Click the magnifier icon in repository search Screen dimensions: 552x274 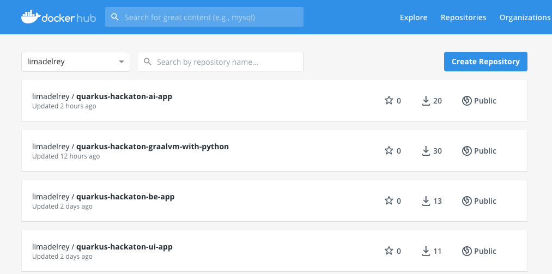coord(148,62)
